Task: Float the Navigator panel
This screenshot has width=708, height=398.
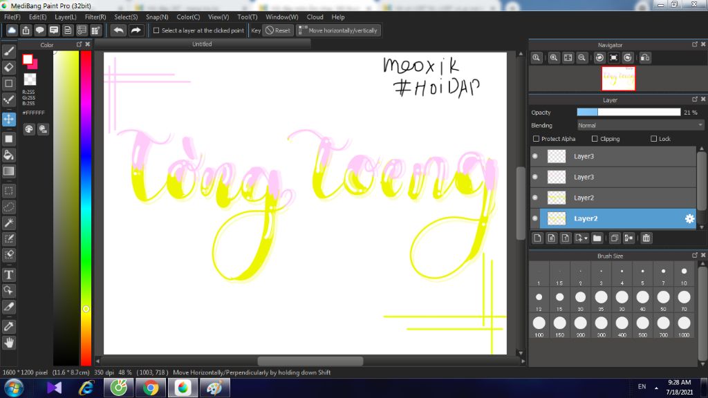Action: click(x=694, y=44)
